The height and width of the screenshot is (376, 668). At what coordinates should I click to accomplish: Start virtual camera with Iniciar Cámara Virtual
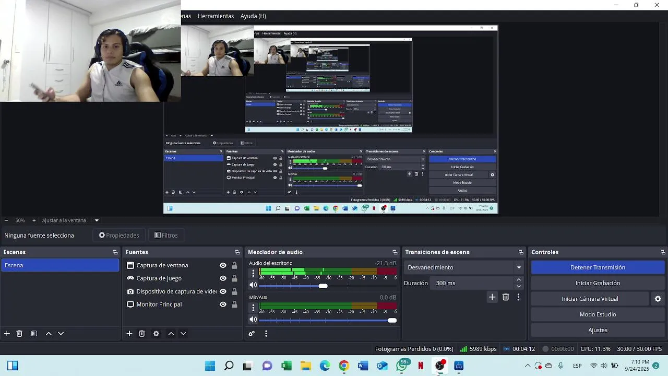[590, 299]
